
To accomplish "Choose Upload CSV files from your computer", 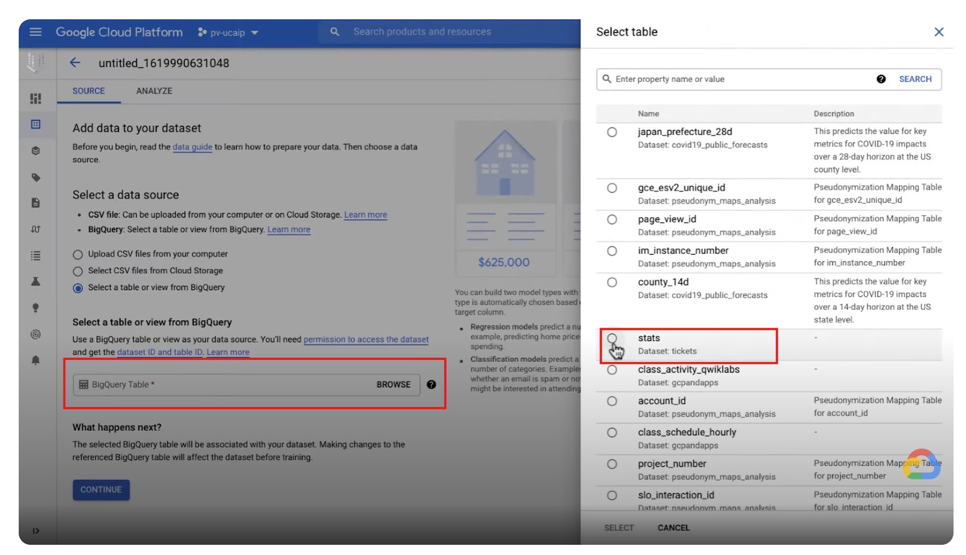I will (x=78, y=255).
